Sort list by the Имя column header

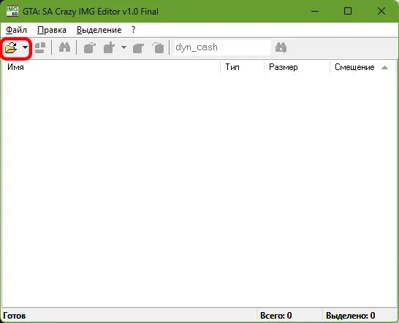pos(111,67)
